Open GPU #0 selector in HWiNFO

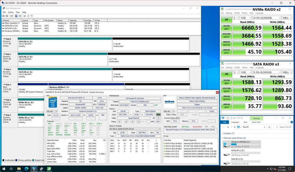coord(169,111)
